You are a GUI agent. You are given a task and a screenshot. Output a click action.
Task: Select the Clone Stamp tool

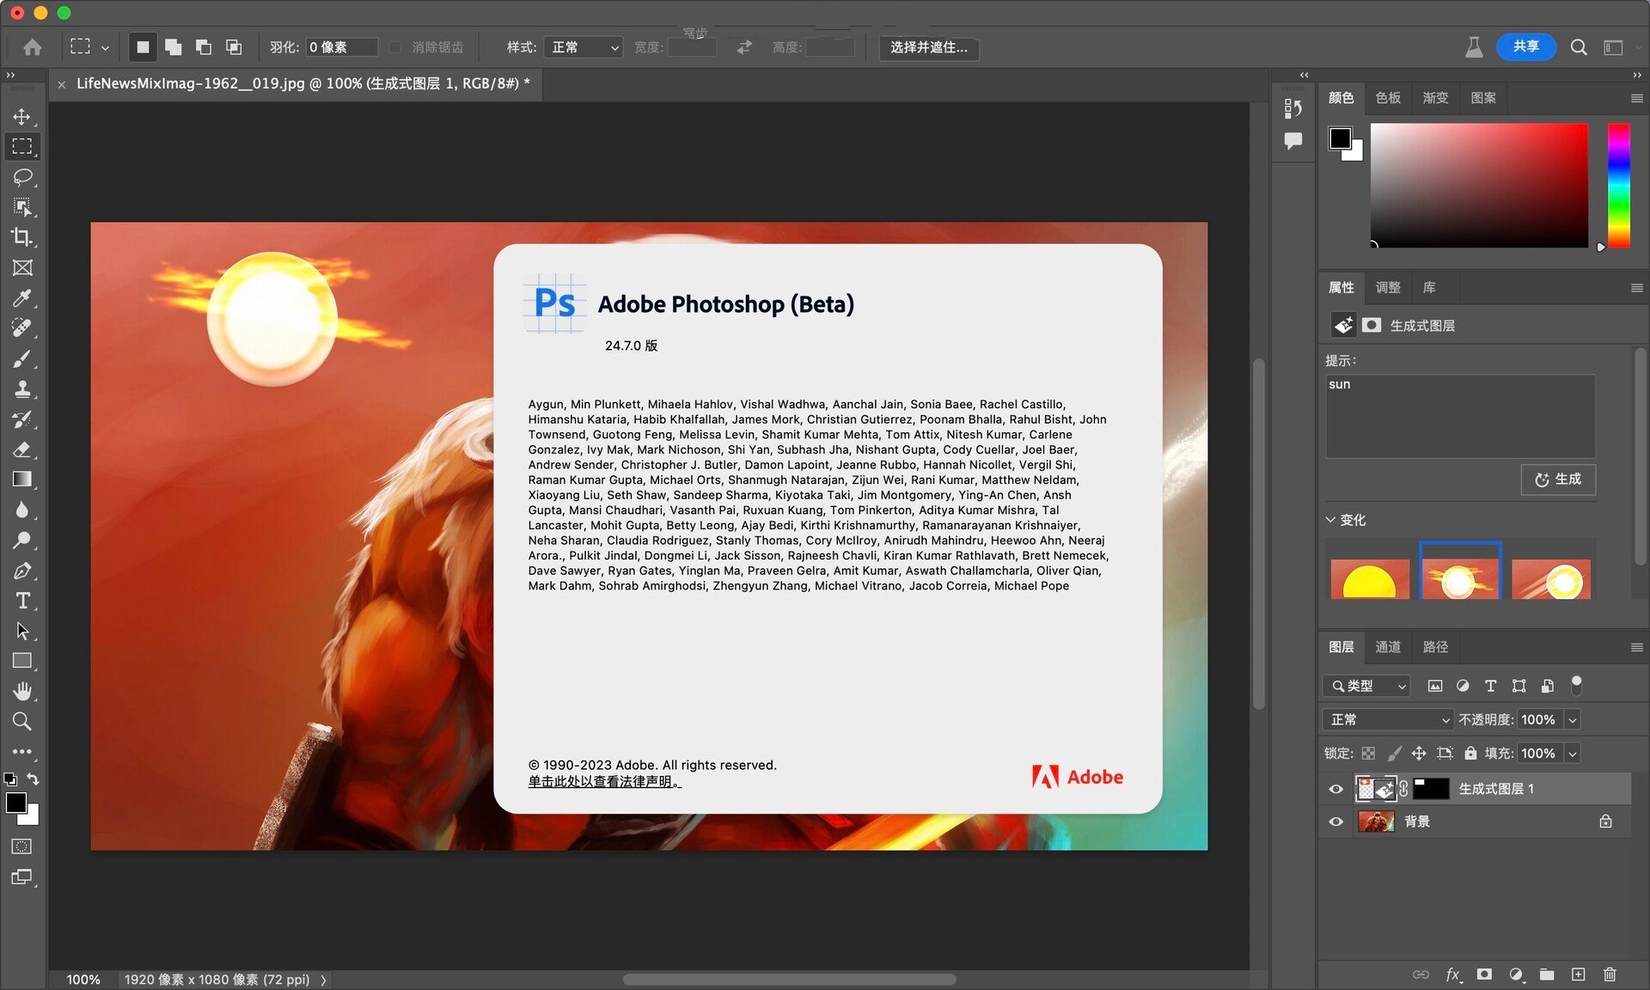22,388
